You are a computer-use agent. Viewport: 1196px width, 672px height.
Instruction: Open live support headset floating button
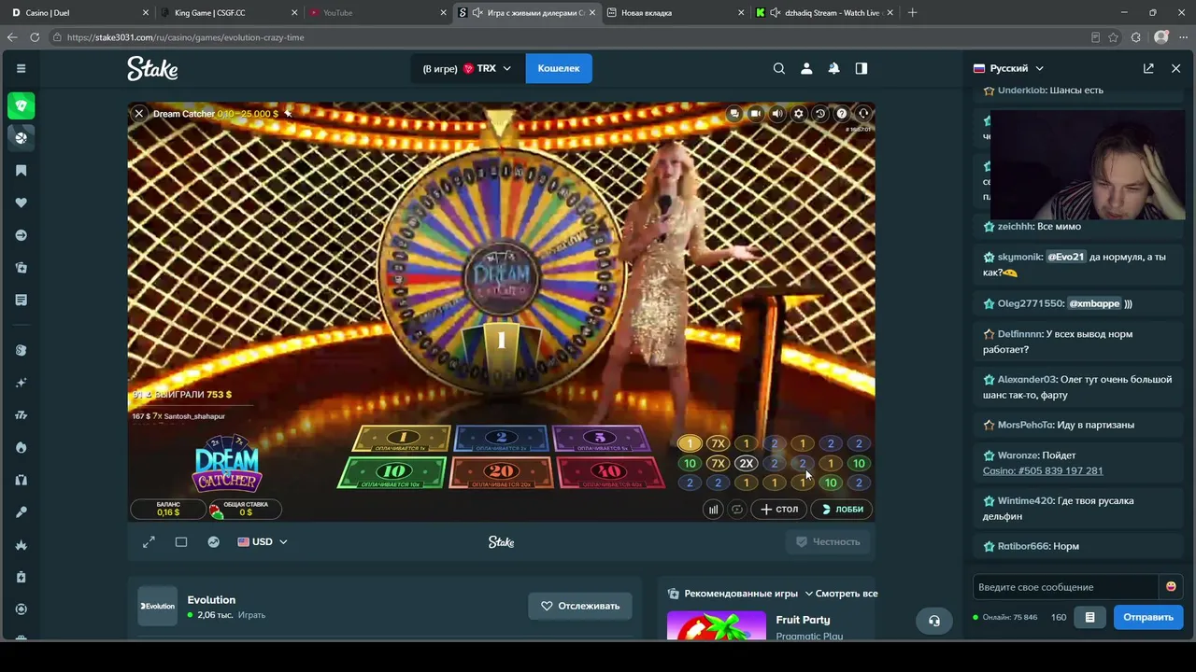pyautogui.click(x=934, y=621)
